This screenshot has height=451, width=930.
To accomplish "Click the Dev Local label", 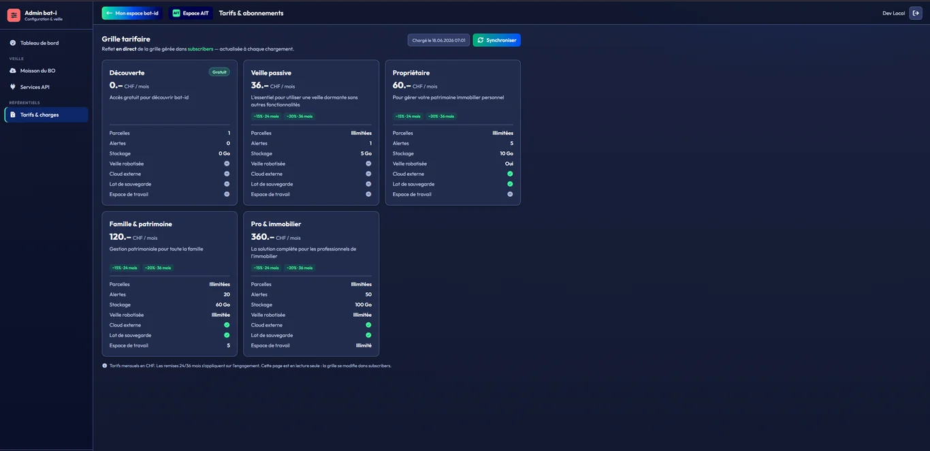I will coord(894,13).
